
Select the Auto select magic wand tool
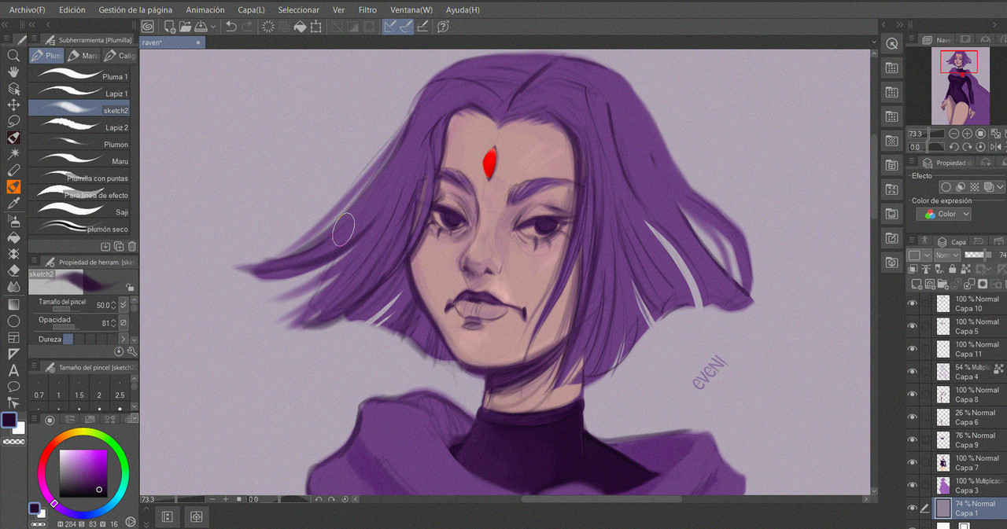(x=13, y=154)
